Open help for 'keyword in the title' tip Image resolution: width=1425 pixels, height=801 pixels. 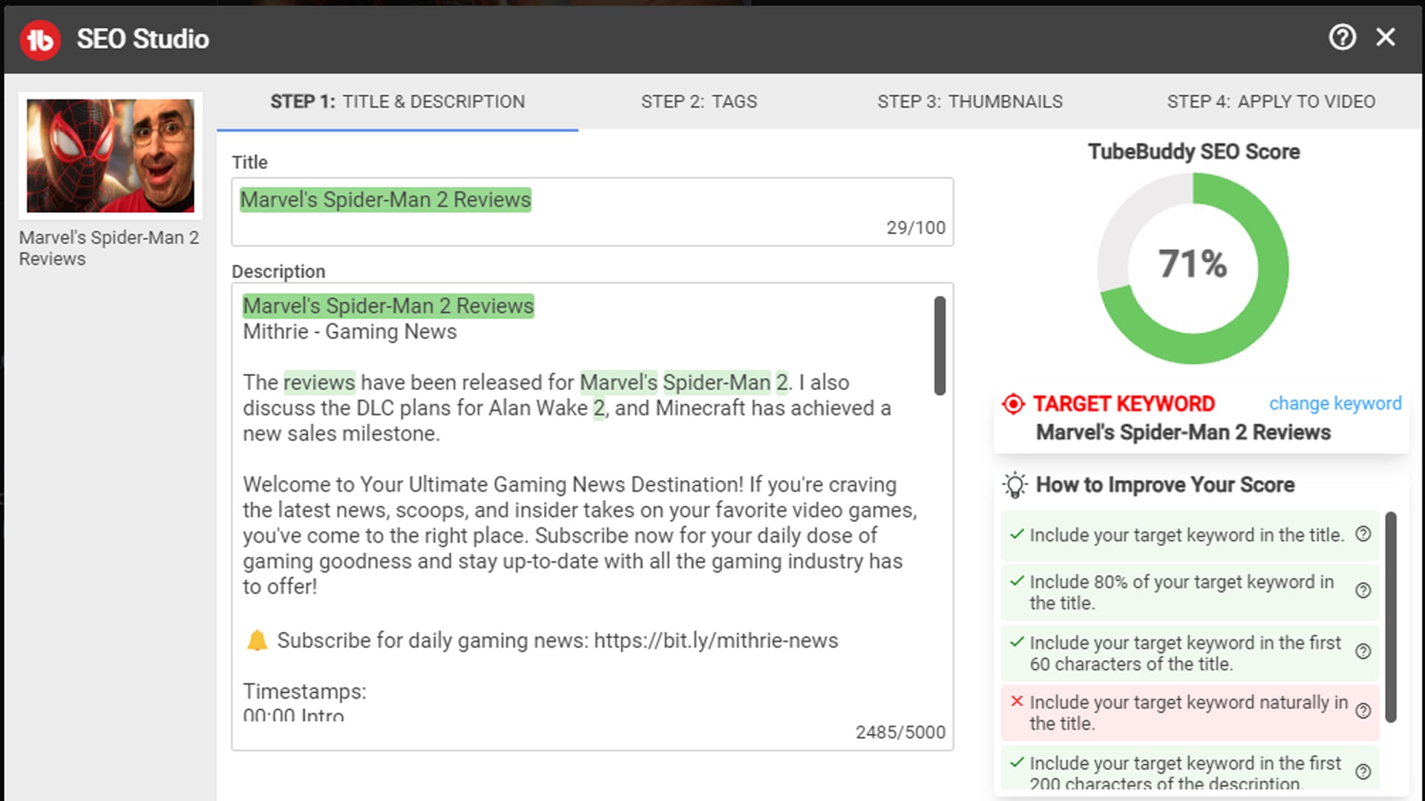click(1363, 534)
